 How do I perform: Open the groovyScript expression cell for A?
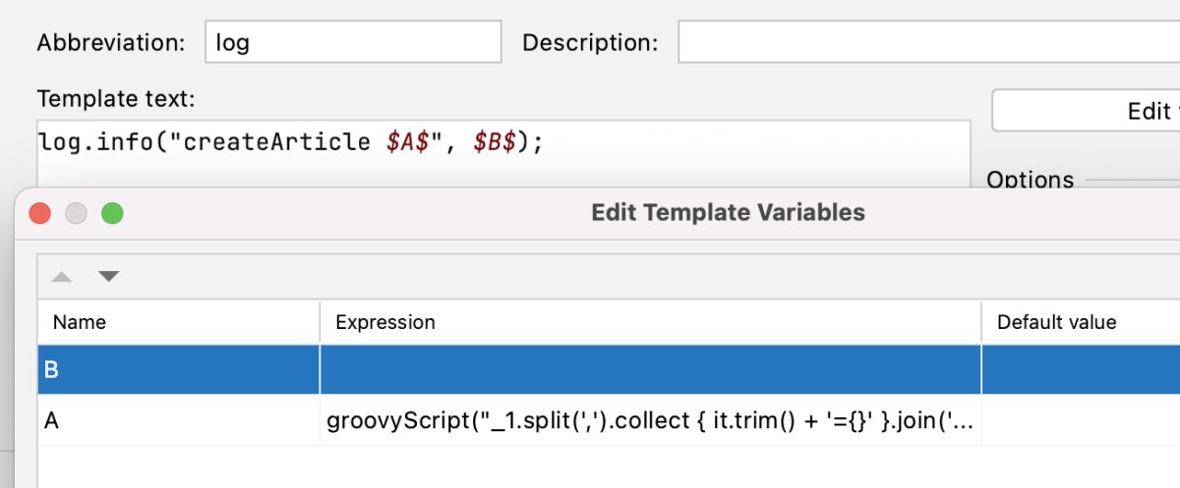650,421
